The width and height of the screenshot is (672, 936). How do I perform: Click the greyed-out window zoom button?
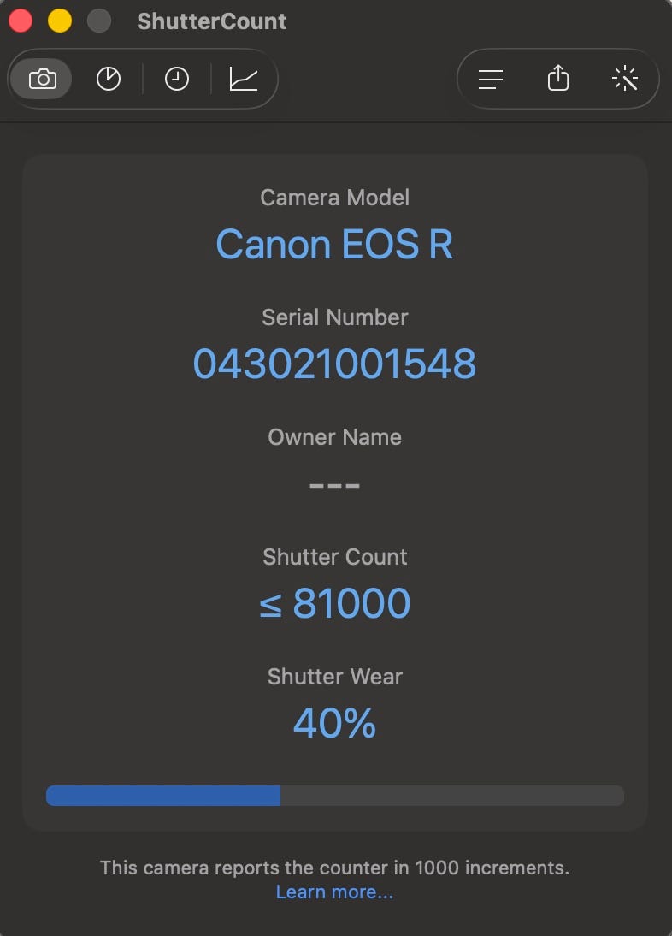click(99, 21)
